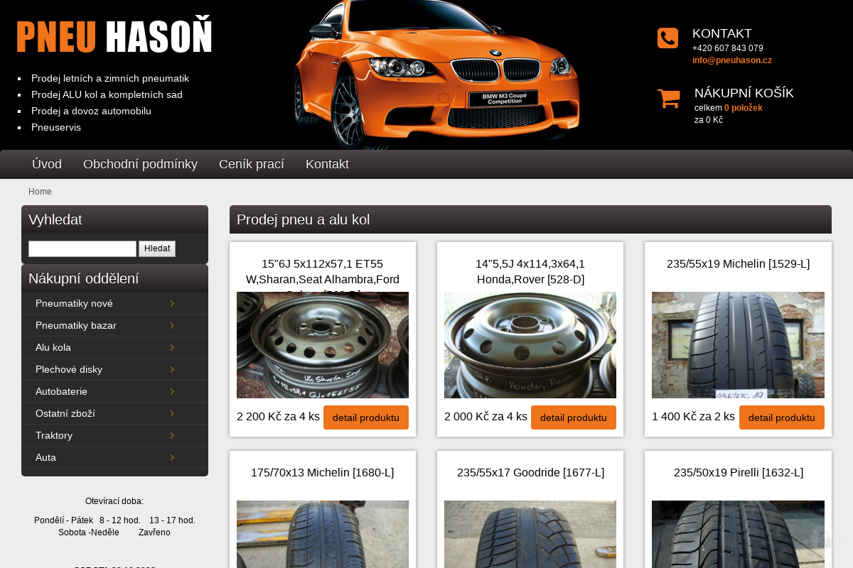The image size is (853, 568).
Task: Click the Home breadcrumb link
Action: (40, 192)
